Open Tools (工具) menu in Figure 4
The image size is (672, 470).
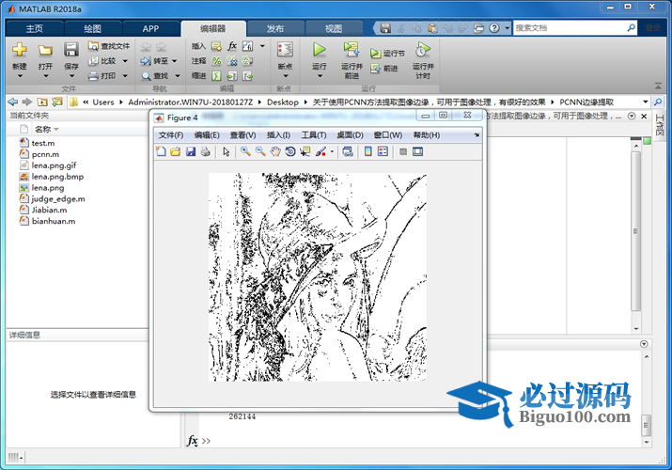pos(314,135)
